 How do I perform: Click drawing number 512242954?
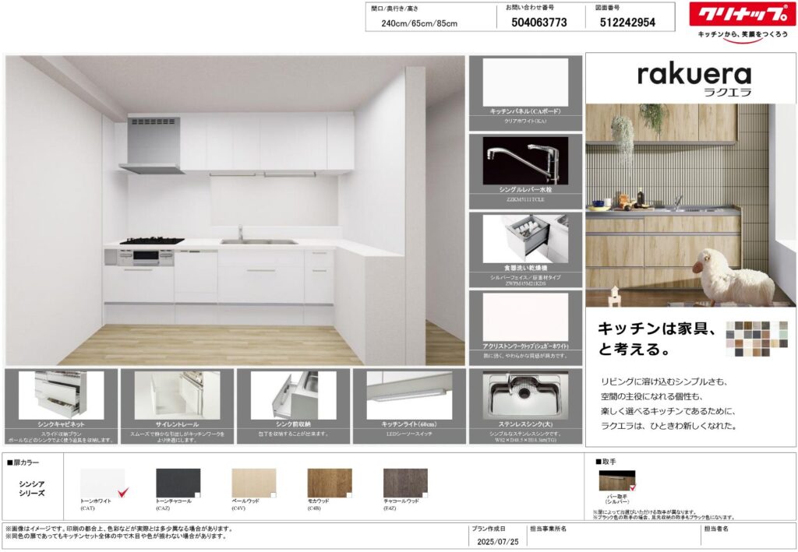click(627, 23)
